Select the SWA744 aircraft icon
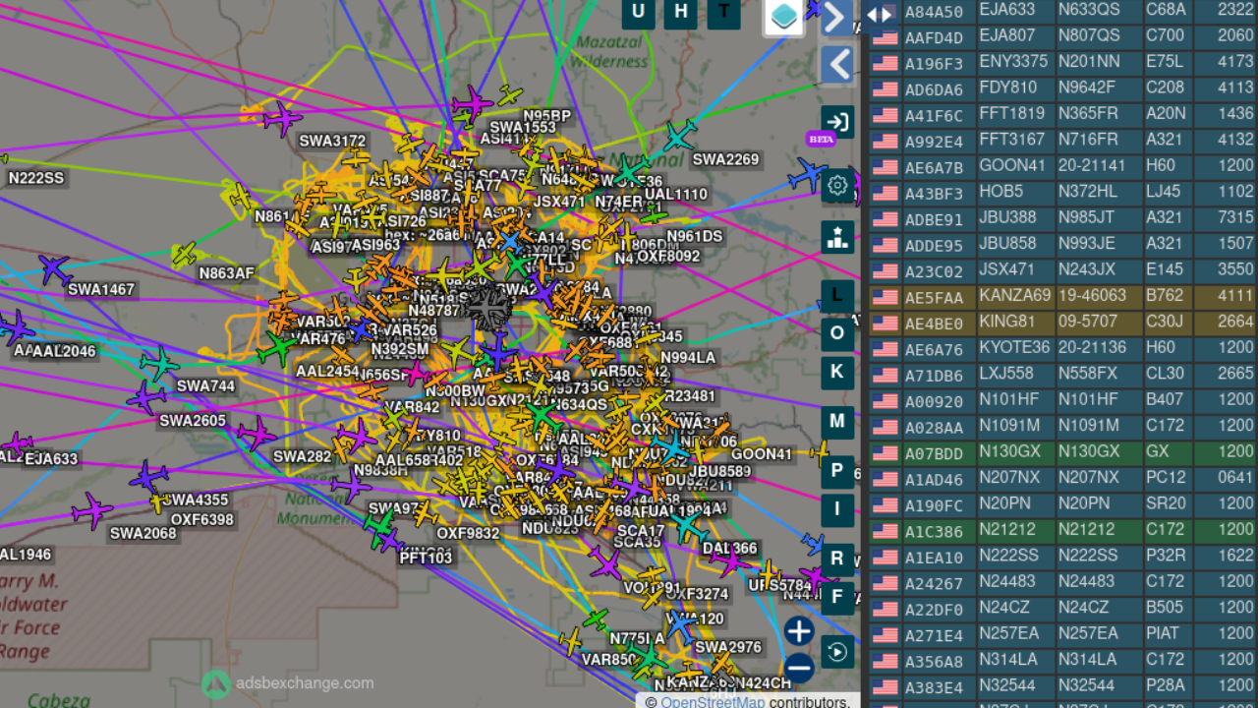Viewport: 1258px width, 708px height. tap(159, 364)
